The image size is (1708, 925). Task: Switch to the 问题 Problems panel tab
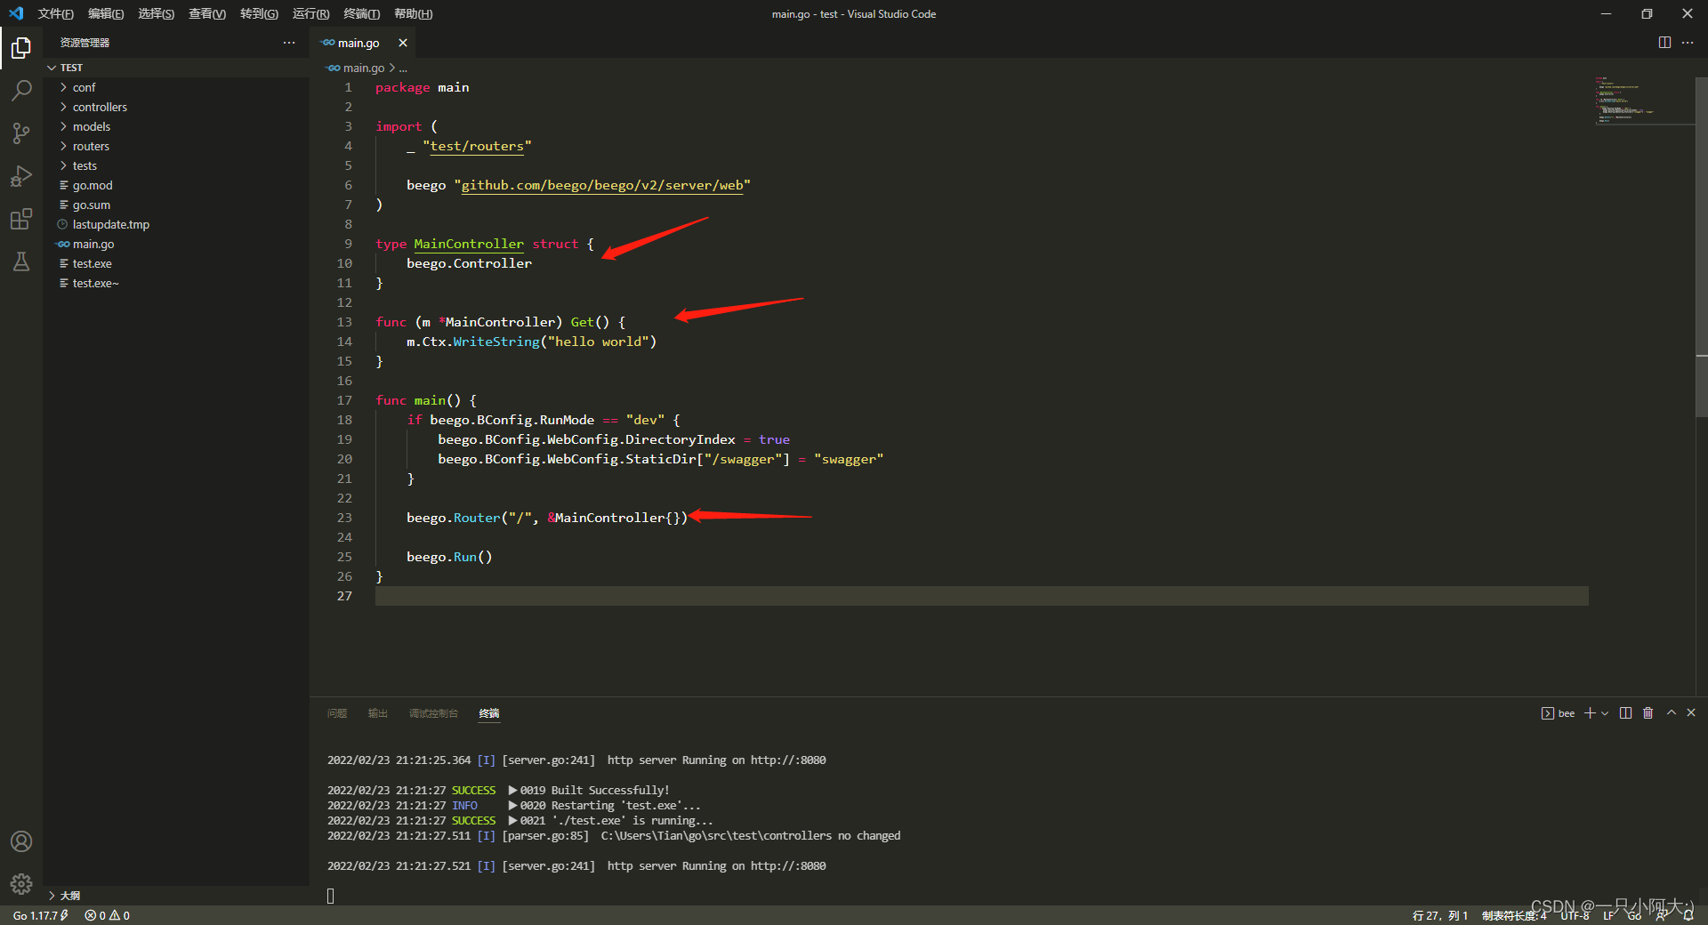tap(337, 713)
